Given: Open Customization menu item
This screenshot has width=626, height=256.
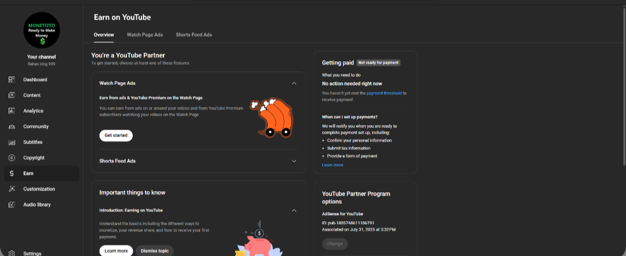Looking at the screenshot, I should click(x=42, y=189).
